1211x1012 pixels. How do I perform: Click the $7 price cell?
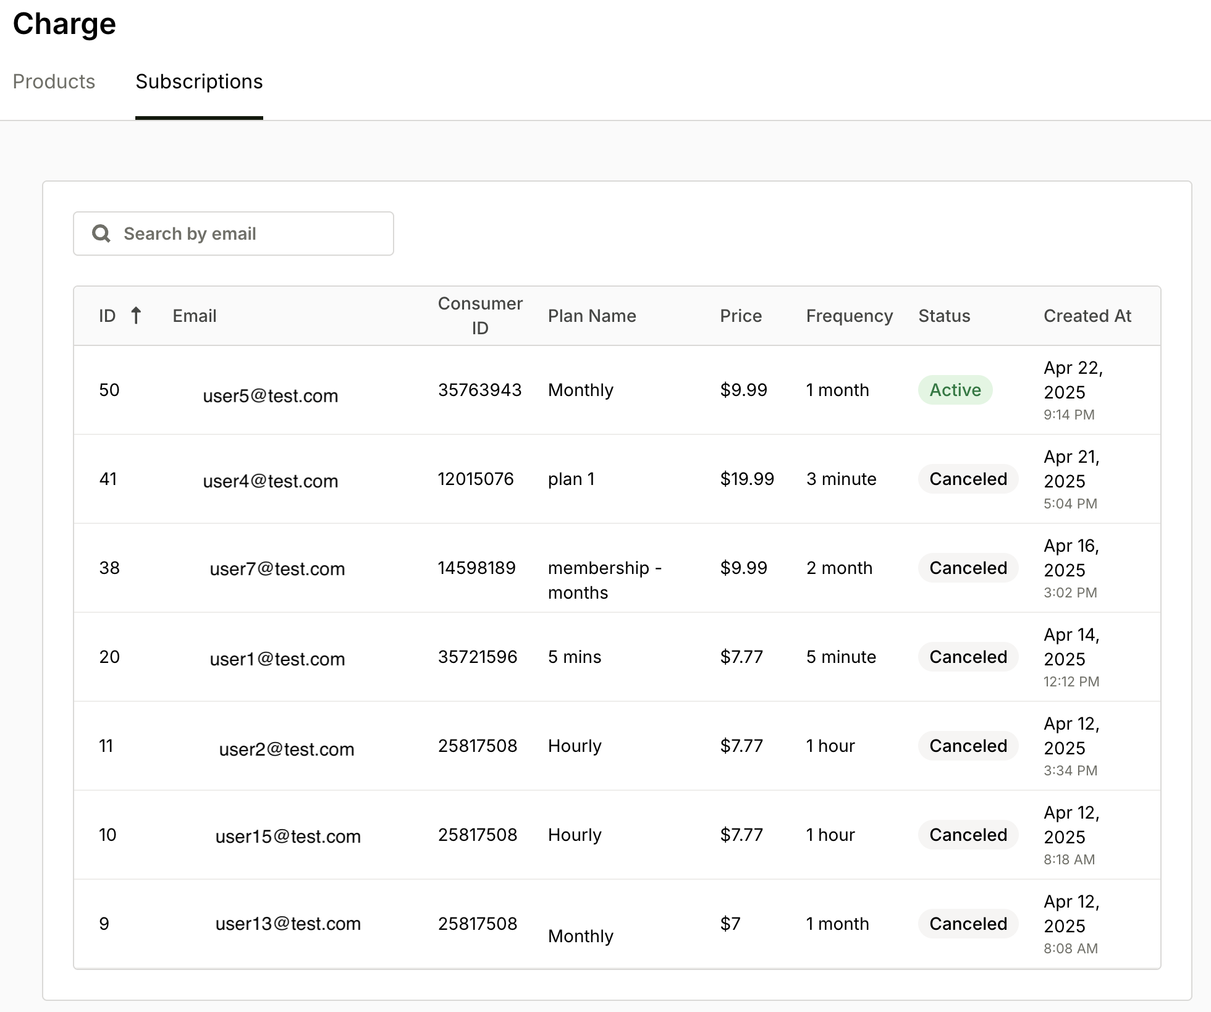click(x=730, y=924)
